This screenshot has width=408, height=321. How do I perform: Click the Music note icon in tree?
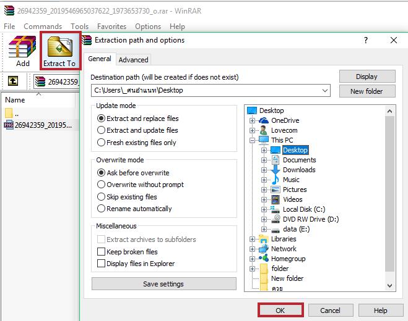(x=276, y=180)
